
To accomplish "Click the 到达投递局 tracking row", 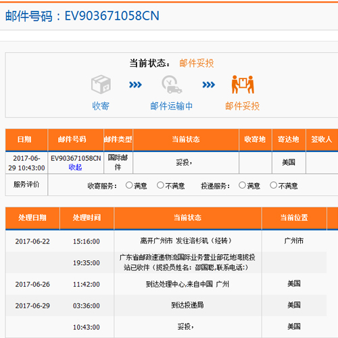I will tap(166, 306).
